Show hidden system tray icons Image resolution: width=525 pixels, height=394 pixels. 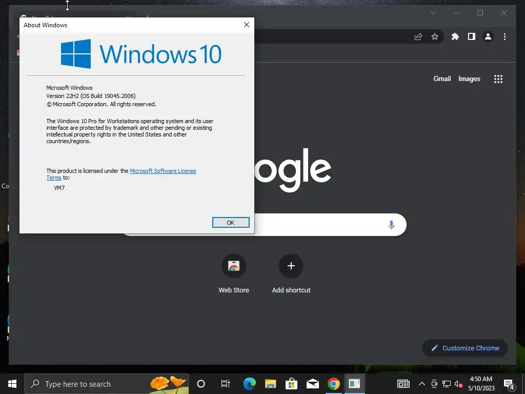point(422,384)
